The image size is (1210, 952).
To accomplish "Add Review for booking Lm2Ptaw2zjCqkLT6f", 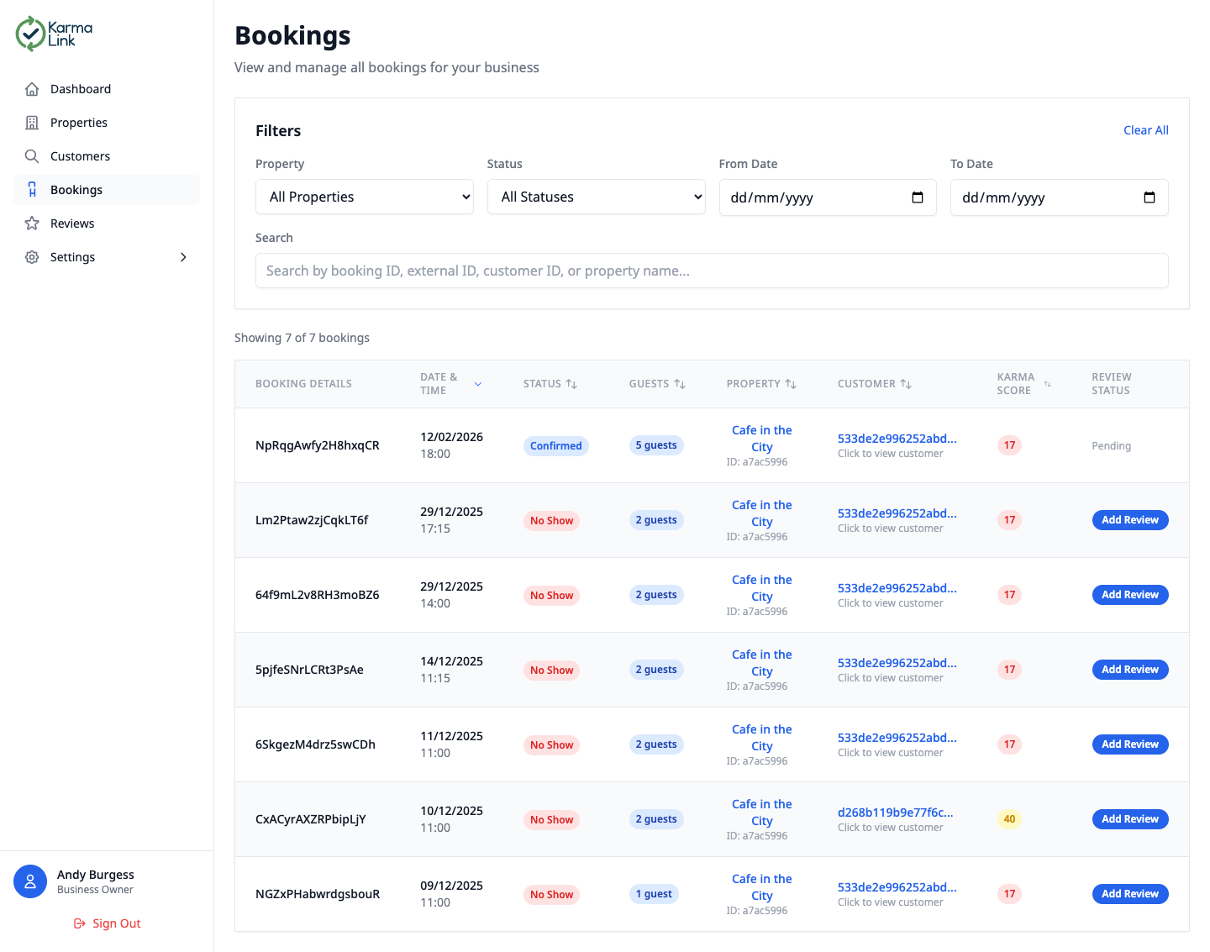I will [1129, 520].
